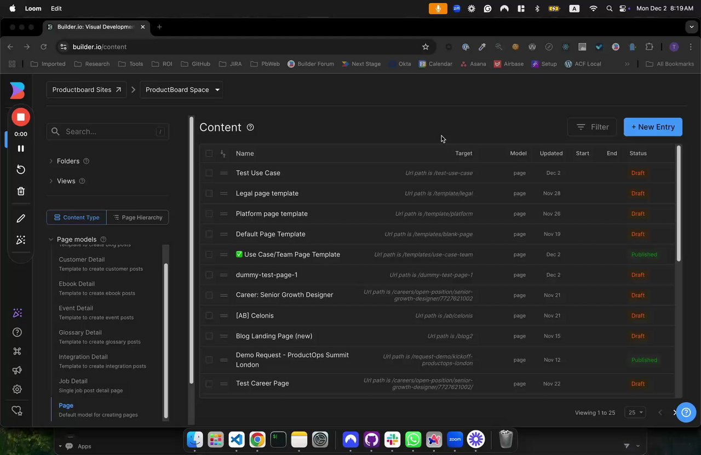
Task: Switch to the Page Hierarchy tab
Action: pos(137,217)
